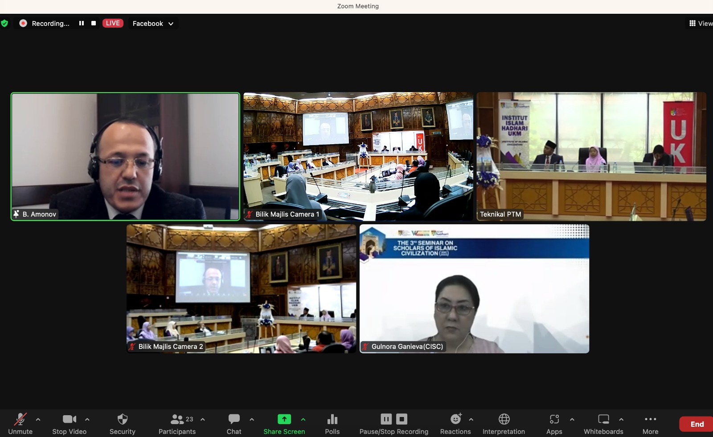End the meeting

click(x=697, y=424)
